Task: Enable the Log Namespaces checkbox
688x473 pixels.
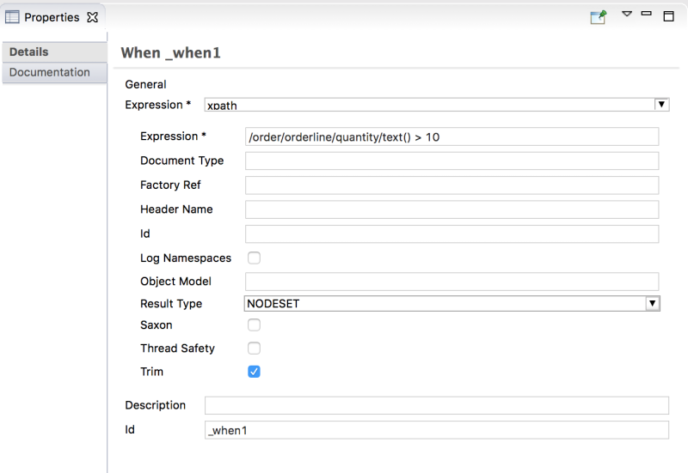Action: click(254, 258)
